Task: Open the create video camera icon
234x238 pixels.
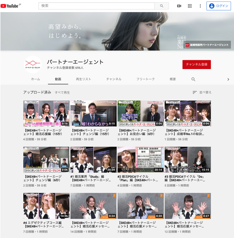Action: point(179,6)
